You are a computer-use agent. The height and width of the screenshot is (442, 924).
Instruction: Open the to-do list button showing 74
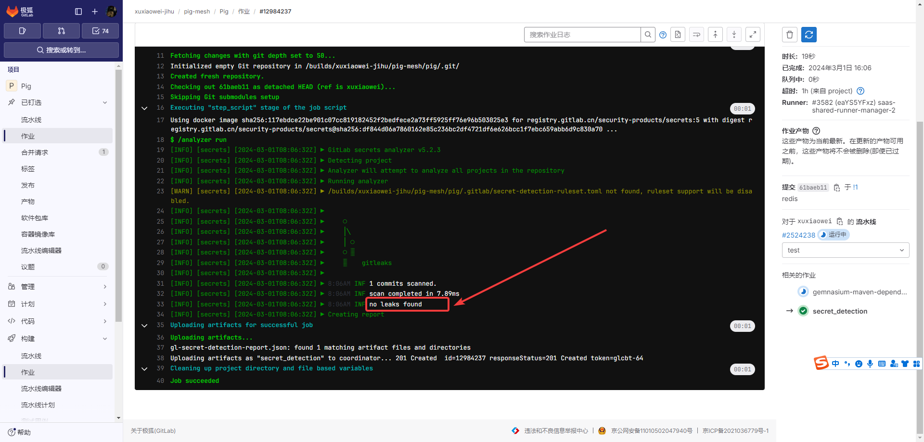pos(100,31)
